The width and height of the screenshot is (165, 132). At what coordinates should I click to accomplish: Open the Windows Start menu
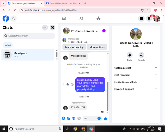(x=4, y=129)
